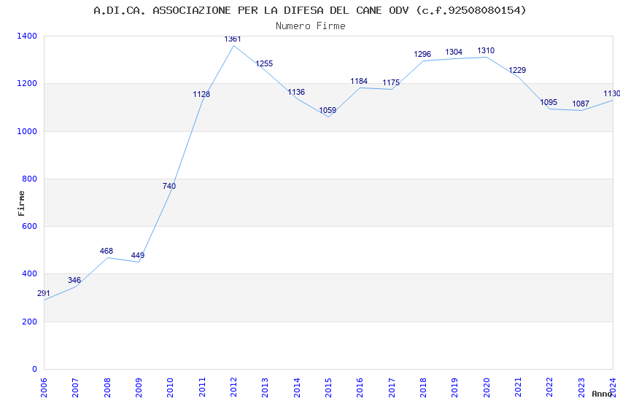Select data label 1304
620x401 pixels.
point(454,52)
